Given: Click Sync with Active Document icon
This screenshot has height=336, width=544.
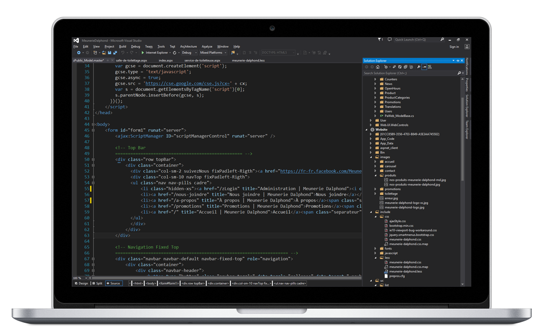Looking at the screenshot, I should coord(394,67).
